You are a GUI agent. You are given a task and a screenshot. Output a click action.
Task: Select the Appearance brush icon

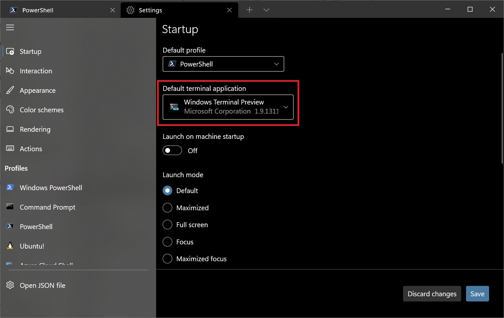10,90
